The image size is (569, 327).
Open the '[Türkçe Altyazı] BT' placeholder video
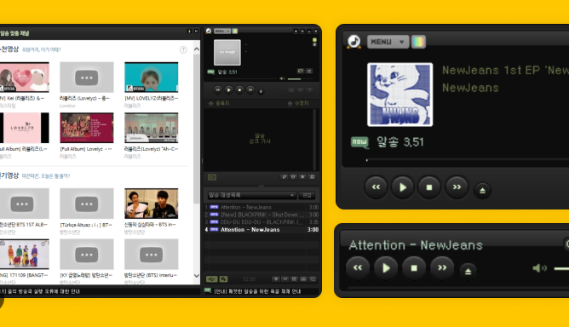pos(87,204)
